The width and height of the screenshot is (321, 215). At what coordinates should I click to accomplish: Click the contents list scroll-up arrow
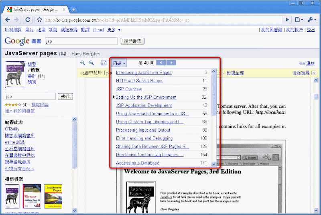click(213, 71)
